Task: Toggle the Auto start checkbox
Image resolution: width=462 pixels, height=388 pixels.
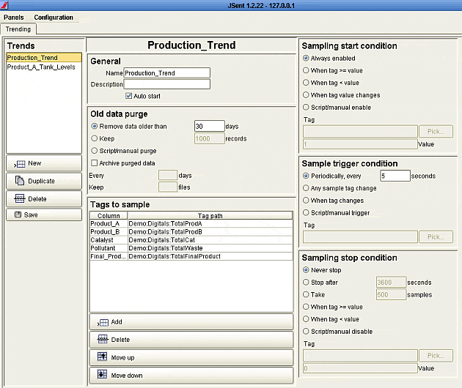Action: point(128,96)
